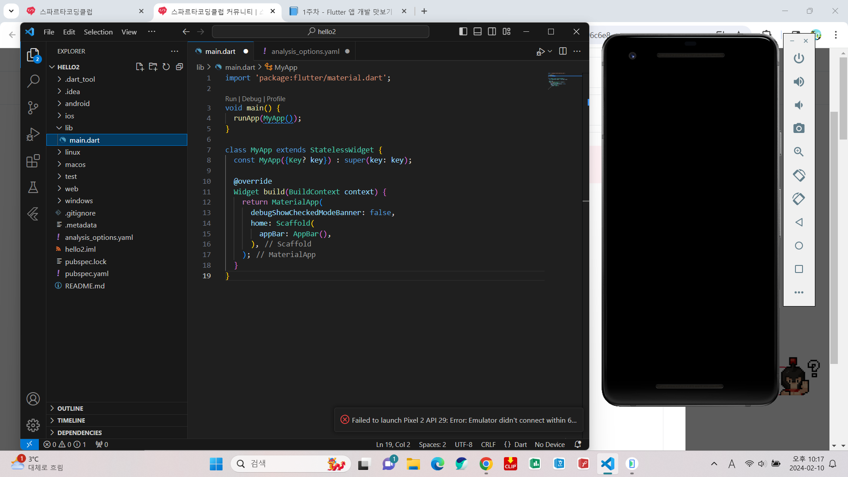Open the run button dropdown arrow
848x477 pixels.
[550, 51]
